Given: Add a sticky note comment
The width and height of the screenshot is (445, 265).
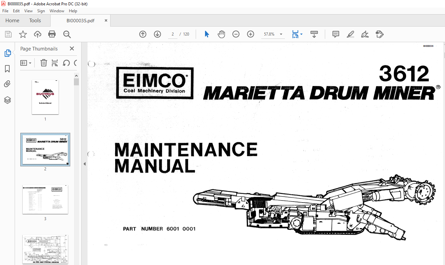Looking at the screenshot, I should point(336,34).
